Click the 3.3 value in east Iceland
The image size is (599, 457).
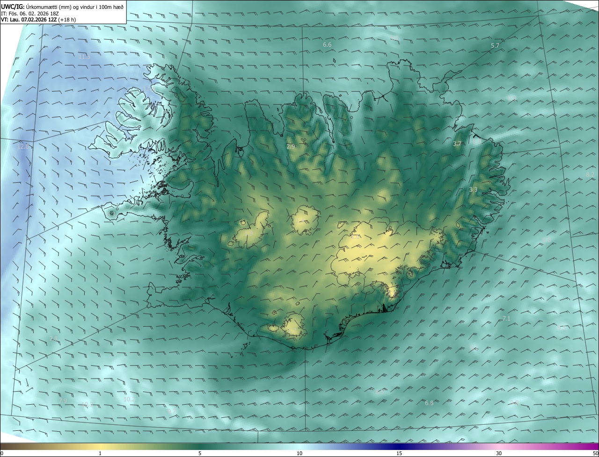(473, 189)
